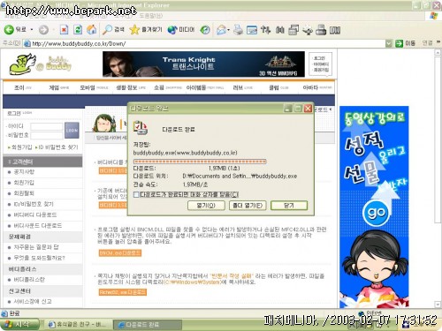The height and width of the screenshot is (331, 442).
Task: Click the download dialog's file-transfer icon
Action: [x=141, y=128]
